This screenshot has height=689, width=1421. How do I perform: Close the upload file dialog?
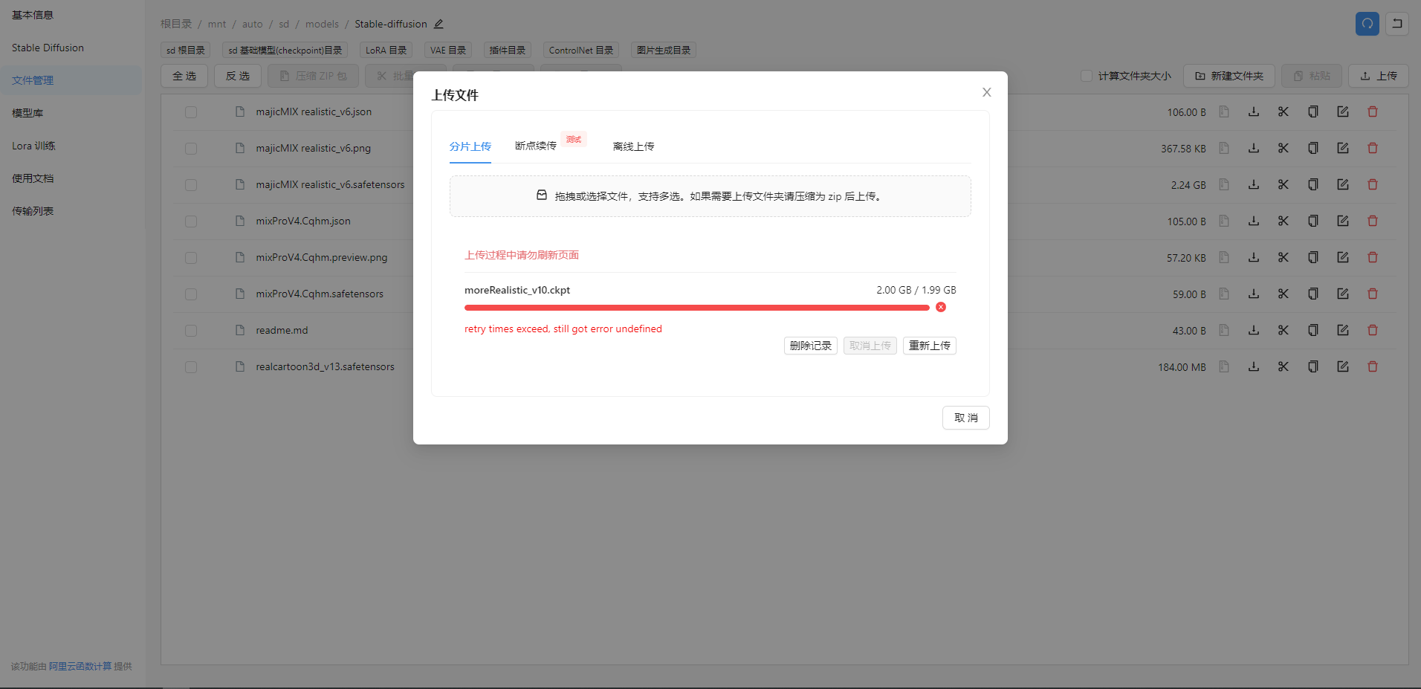pos(987,92)
